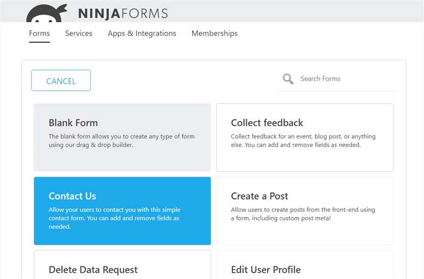424x279 pixels.
Task: Click the Create a Post description text
Action: pyautogui.click(x=303, y=214)
